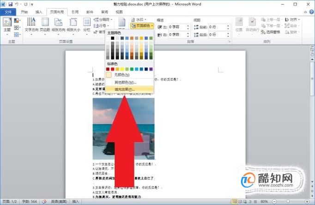
Task: Select Print Layout view icon
Action: coord(235,201)
